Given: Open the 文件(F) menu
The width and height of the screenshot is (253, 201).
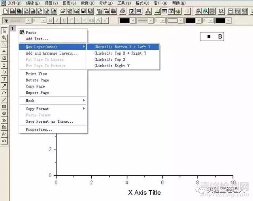Looking at the screenshot, I should point(15,3).
